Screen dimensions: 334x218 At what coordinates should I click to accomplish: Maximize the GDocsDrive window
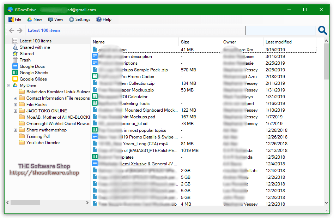tap(305, 10)
